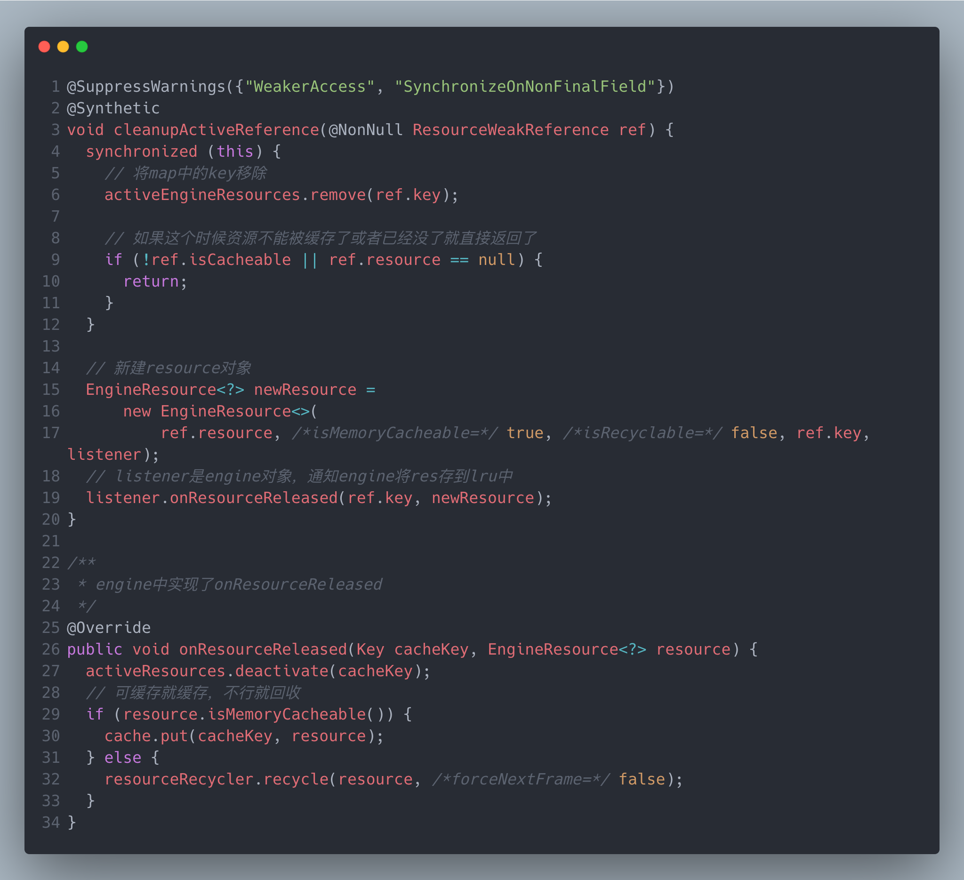Viewport: 964px width, 880px height.
Task: Click "new EngineResource<>(" on line 16
Action: (220, 411)
